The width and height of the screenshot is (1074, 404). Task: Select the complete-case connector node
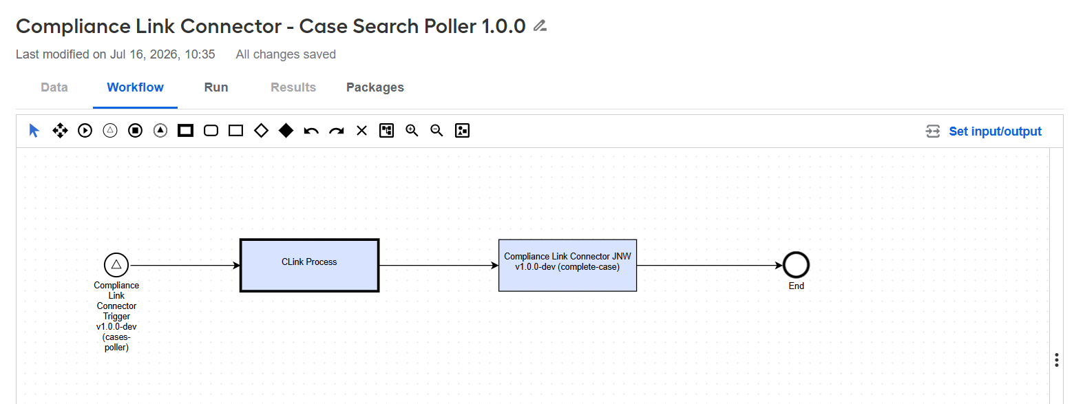[x=567, y=265]
